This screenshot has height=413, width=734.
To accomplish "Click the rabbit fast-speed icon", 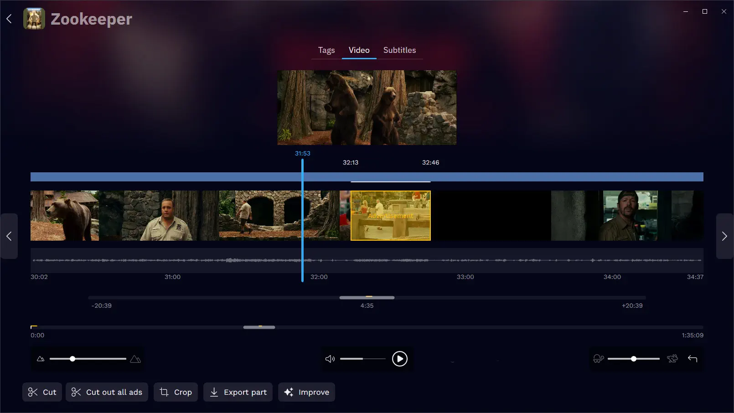I will 672,359.
